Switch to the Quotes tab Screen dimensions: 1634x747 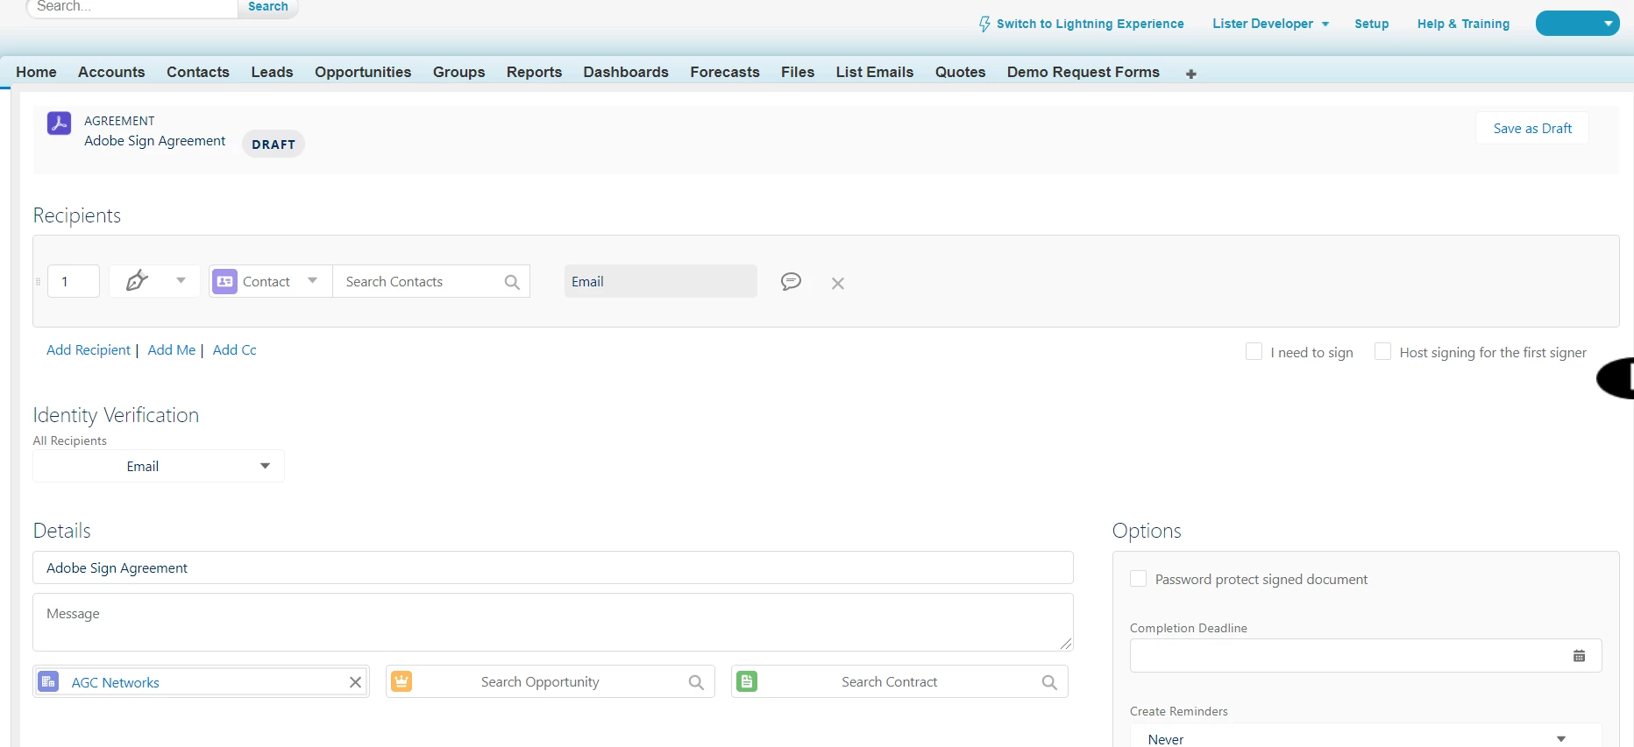click(960, 72)
